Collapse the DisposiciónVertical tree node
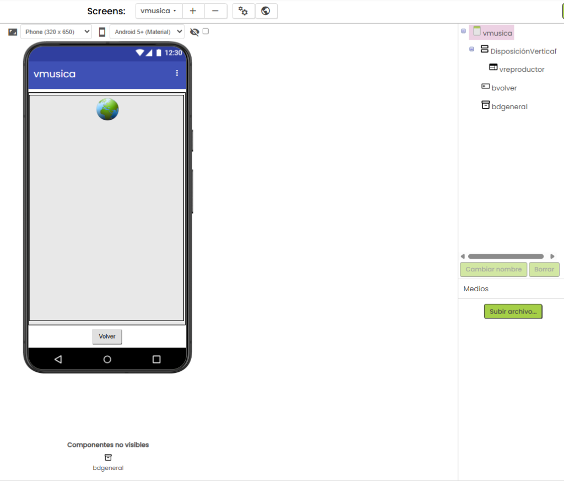Viewport: 564px width, 481px height. coord(471,49)
